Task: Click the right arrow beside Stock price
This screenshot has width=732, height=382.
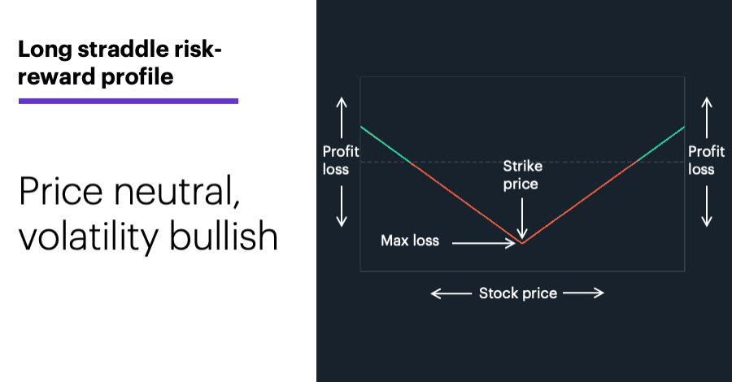Action: coord(583,293)
